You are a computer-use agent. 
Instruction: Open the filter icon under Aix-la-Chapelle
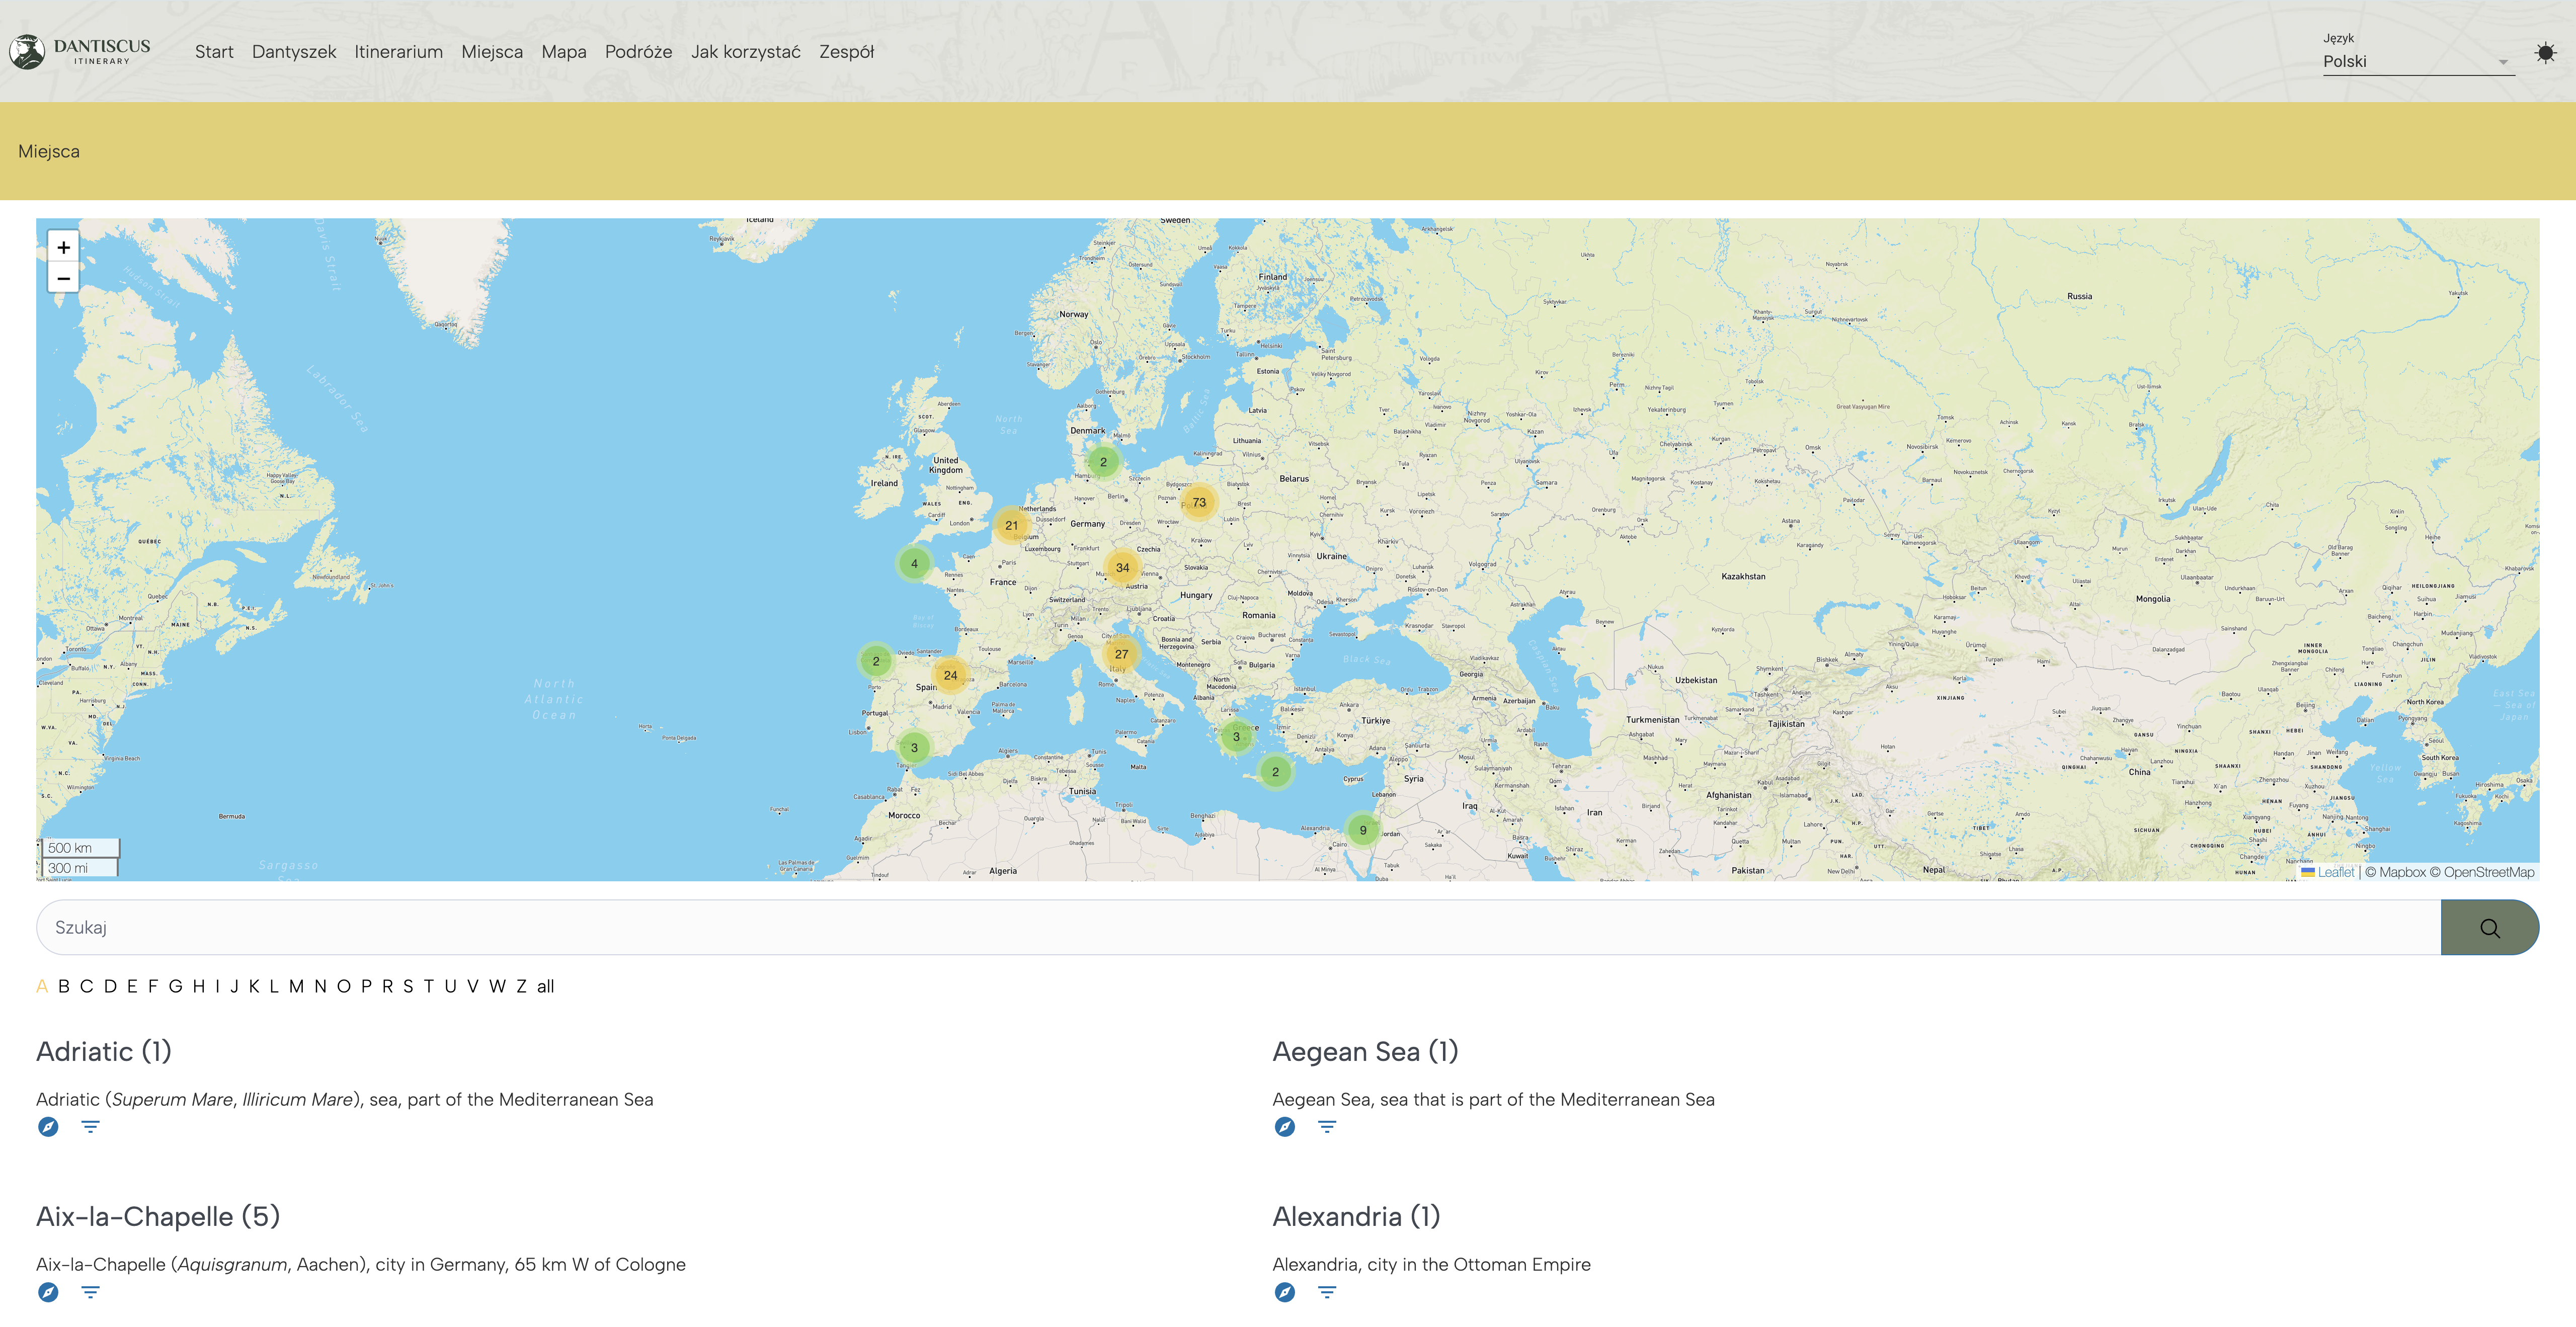[90, 1292]
